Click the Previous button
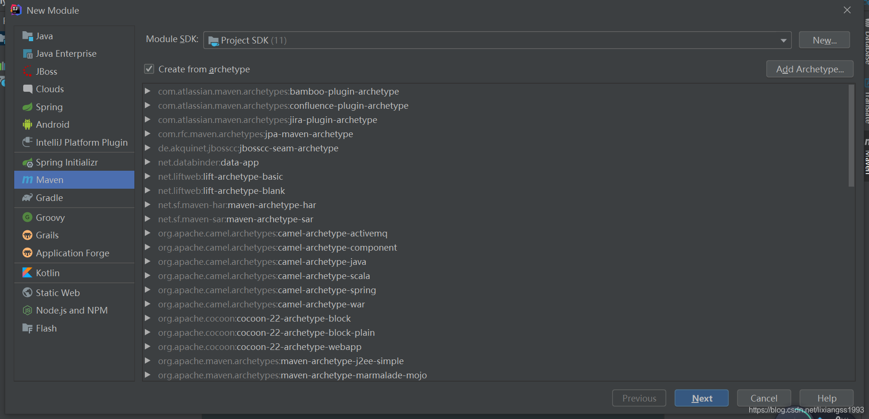 (639, 398)
